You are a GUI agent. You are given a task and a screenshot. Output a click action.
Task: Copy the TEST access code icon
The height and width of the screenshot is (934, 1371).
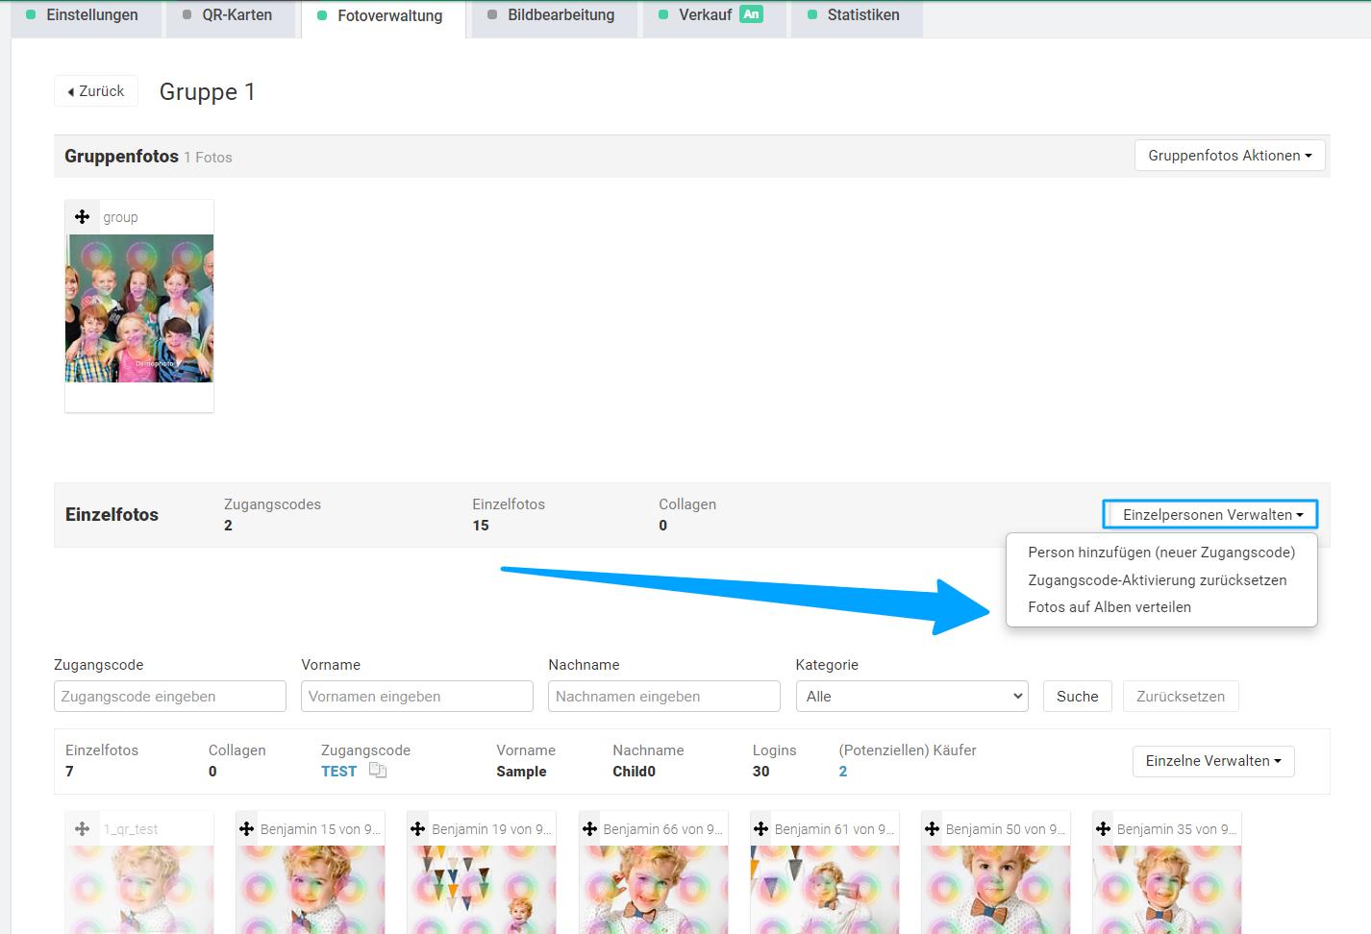click(x=378, y=771)
